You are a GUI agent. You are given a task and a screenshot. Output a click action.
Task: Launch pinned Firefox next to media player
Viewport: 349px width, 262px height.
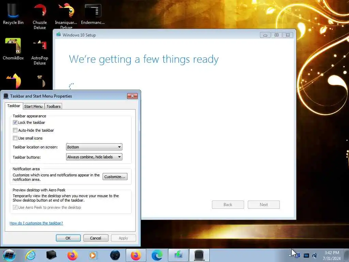(73, 255)
